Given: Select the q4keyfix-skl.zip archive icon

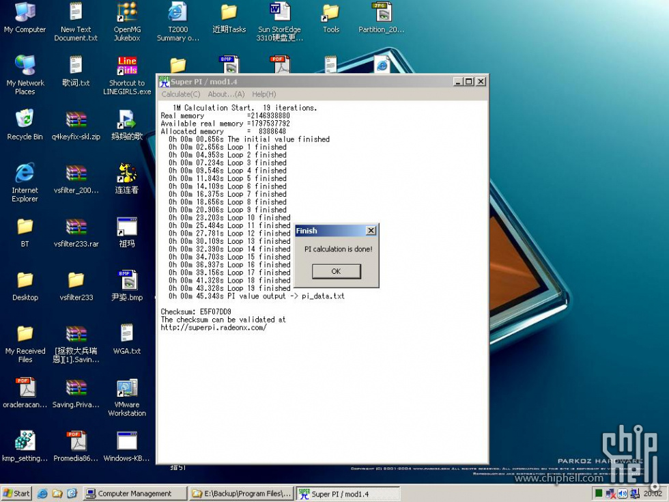Looking at the screenshot, I should 76,125.
